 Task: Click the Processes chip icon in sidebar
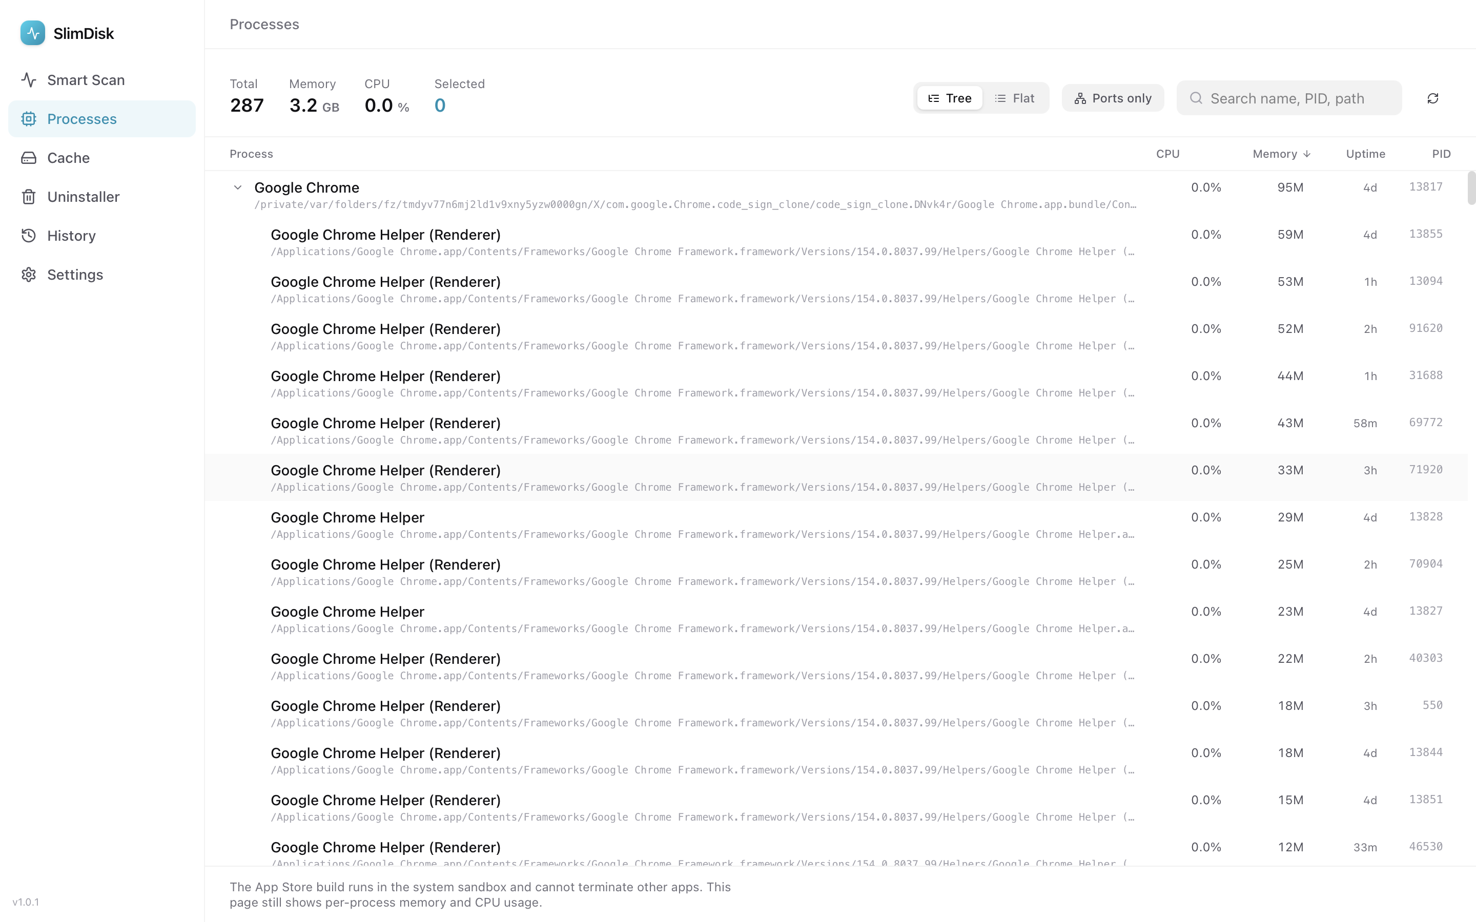pyautogui.click(x=29, y=119)
